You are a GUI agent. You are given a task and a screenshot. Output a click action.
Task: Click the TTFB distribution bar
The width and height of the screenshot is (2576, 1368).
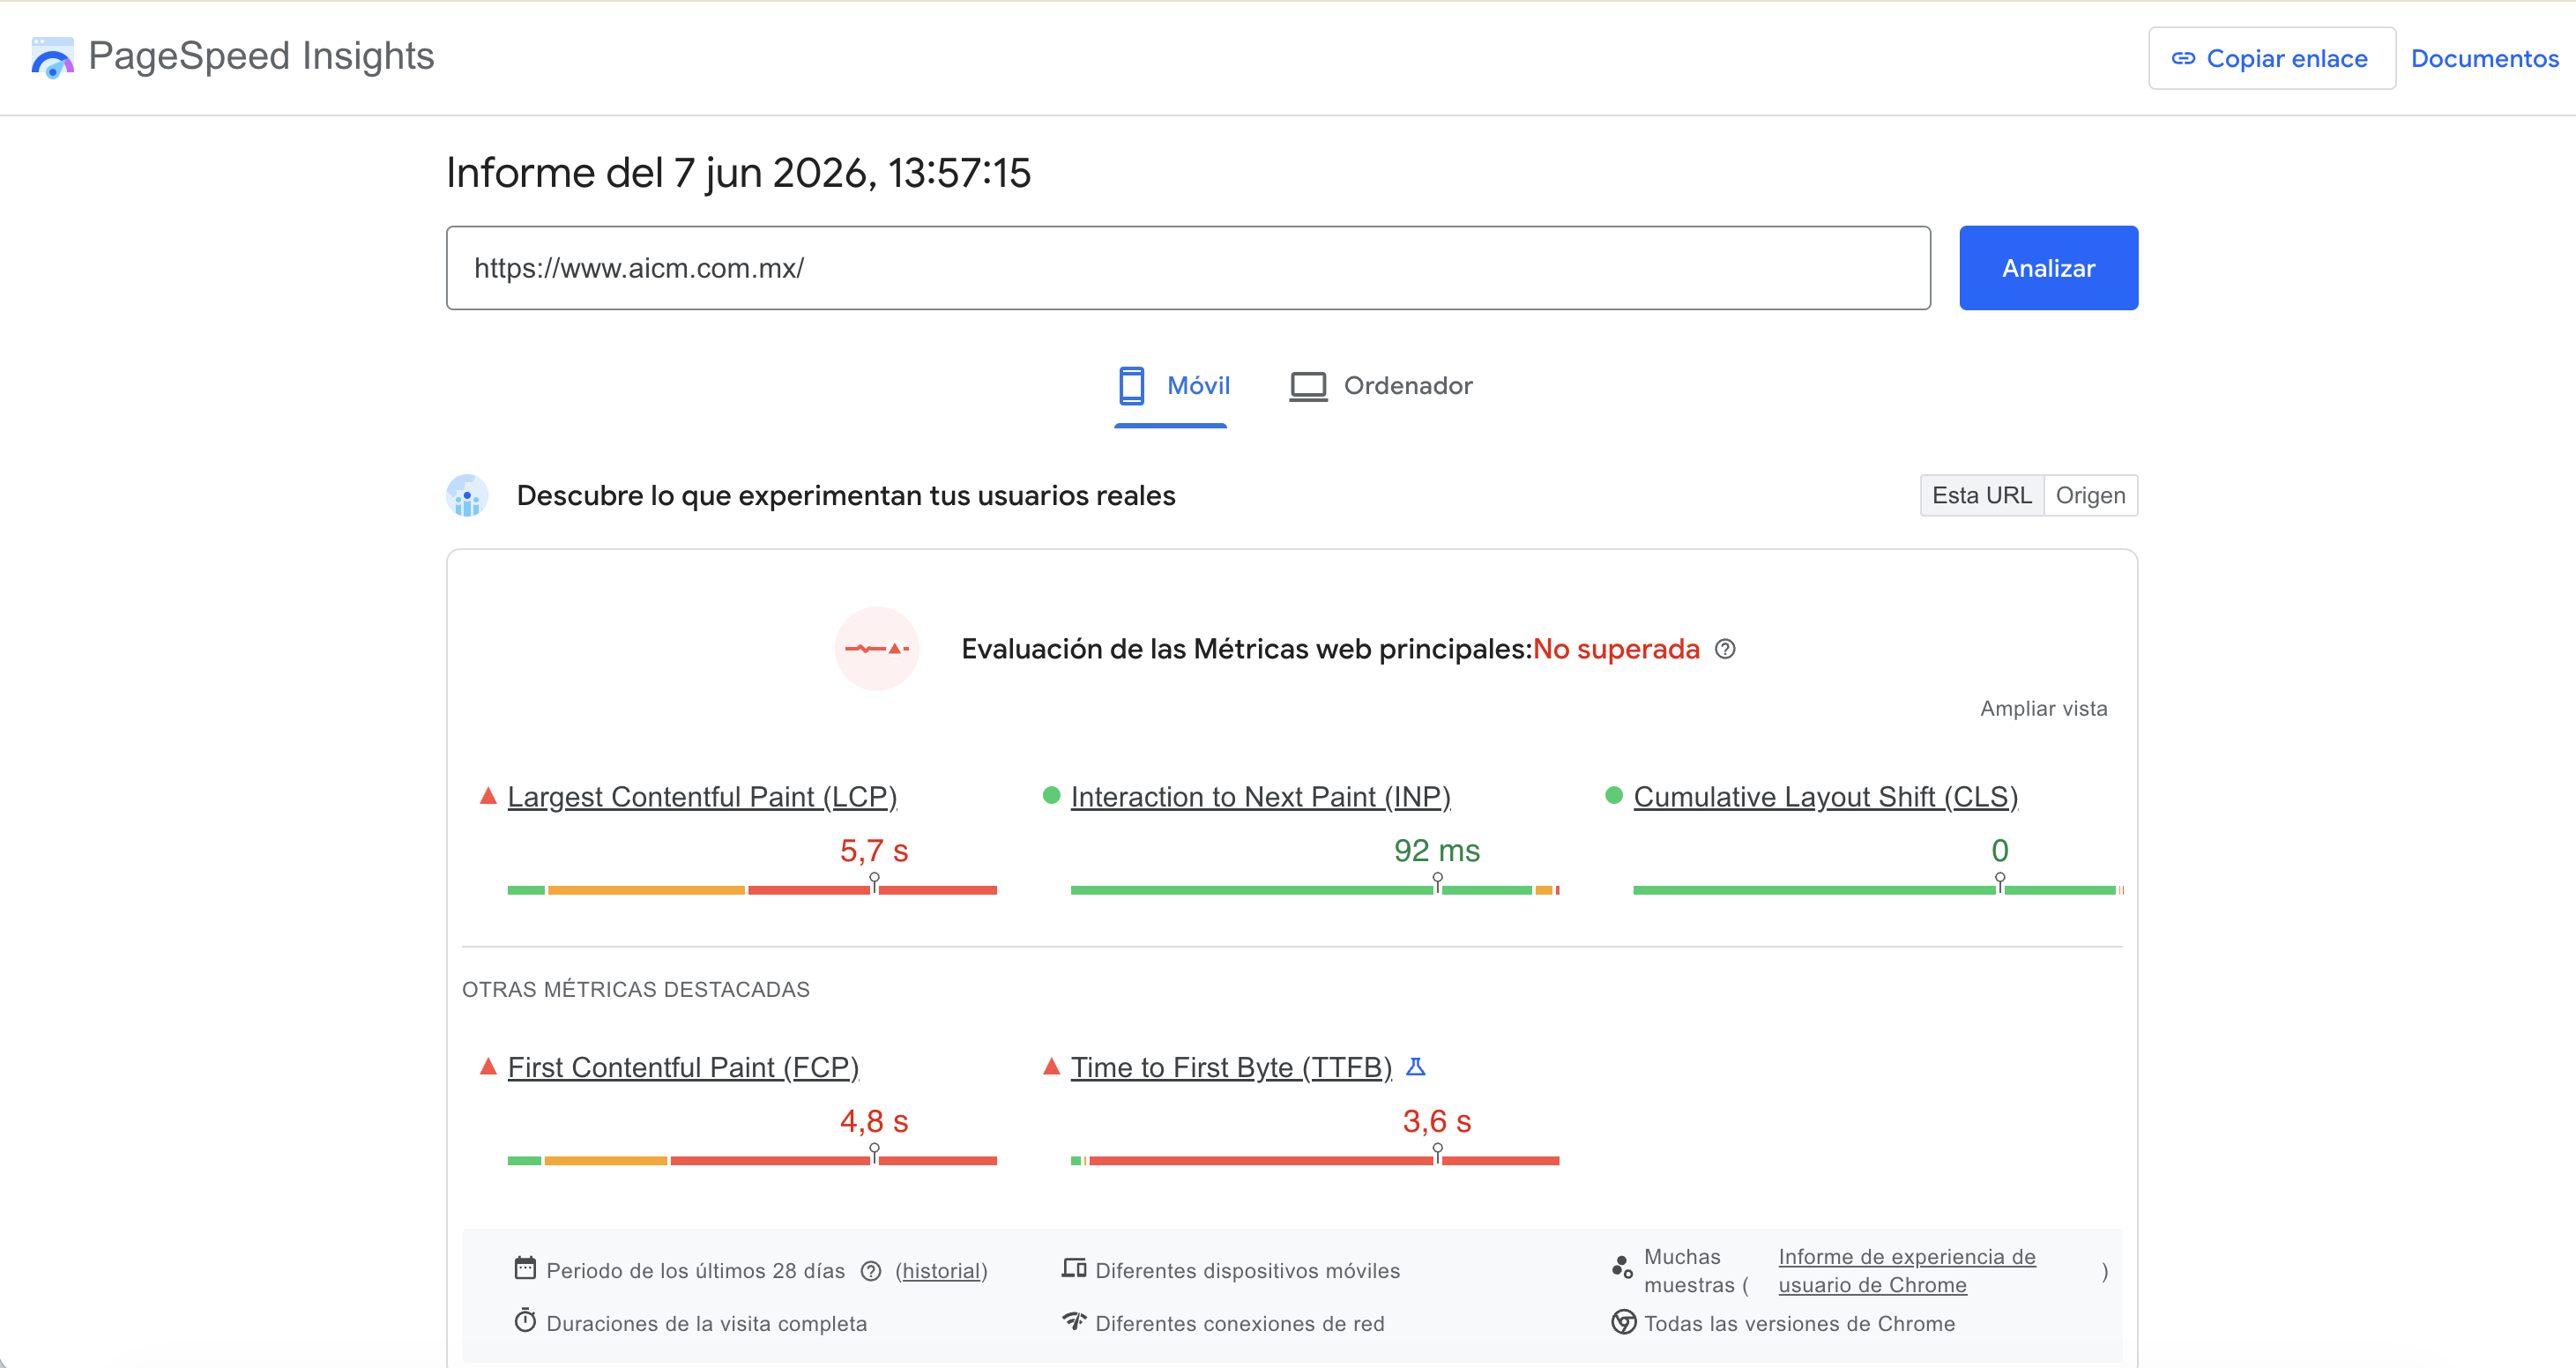[1314, 1160]
